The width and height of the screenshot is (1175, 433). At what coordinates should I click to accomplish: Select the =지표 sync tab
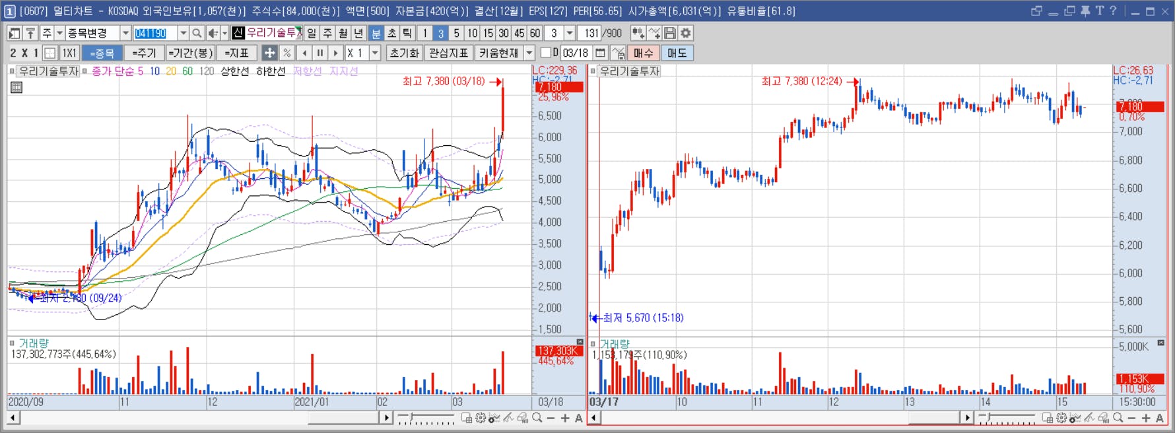point(237,53)
